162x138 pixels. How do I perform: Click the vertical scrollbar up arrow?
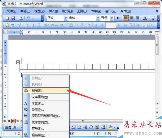coord(157,34)
